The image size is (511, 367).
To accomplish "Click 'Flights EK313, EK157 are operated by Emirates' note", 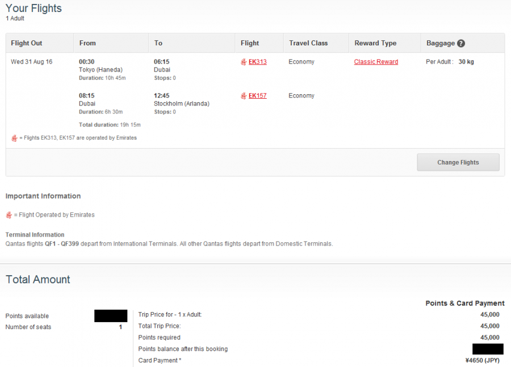I will coord(80,138).
